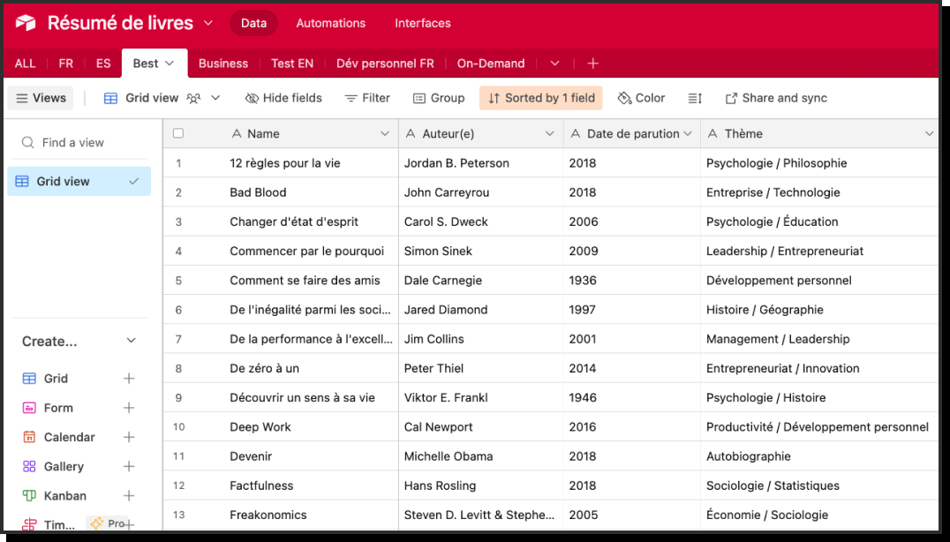Open the Résumé de livres base menu chevron

207,23
